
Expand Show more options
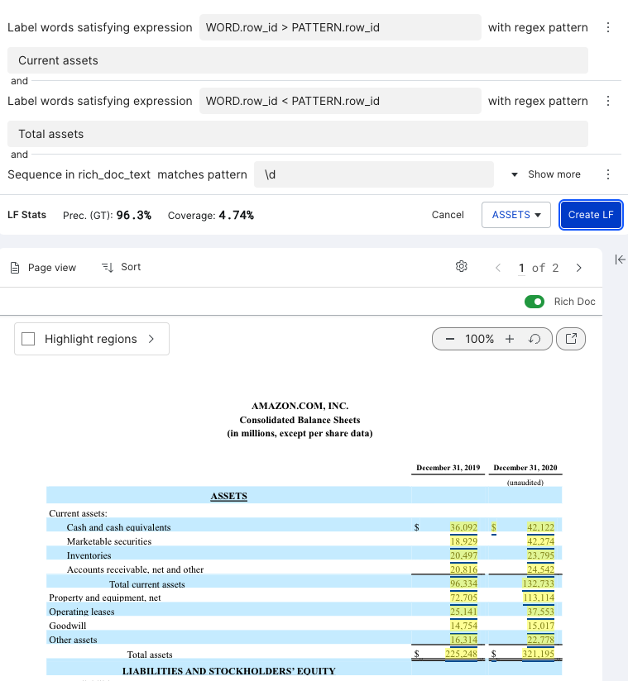[x=546, y=174]
